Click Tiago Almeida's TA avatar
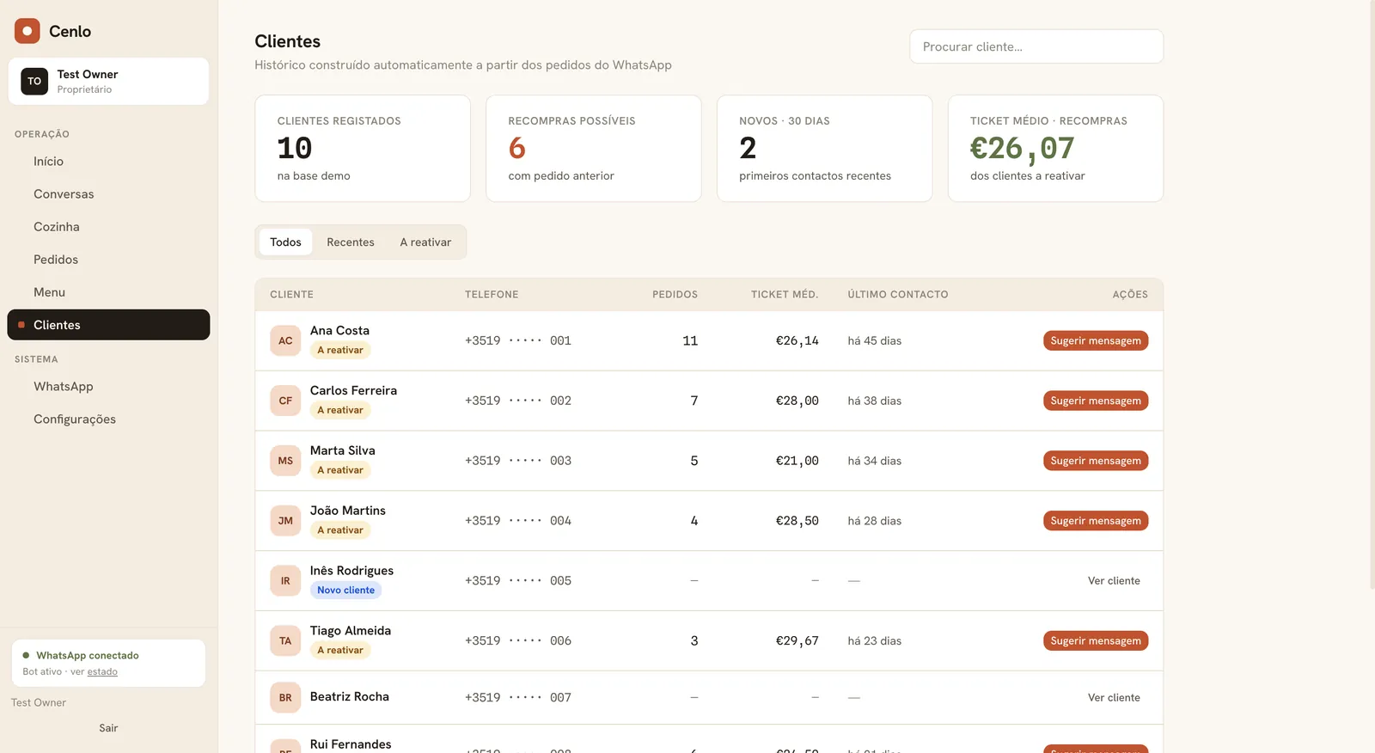 coord(285,641)
